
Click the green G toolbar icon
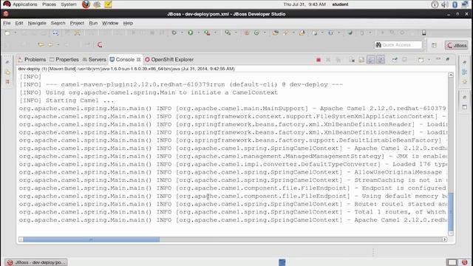point(256,33)
